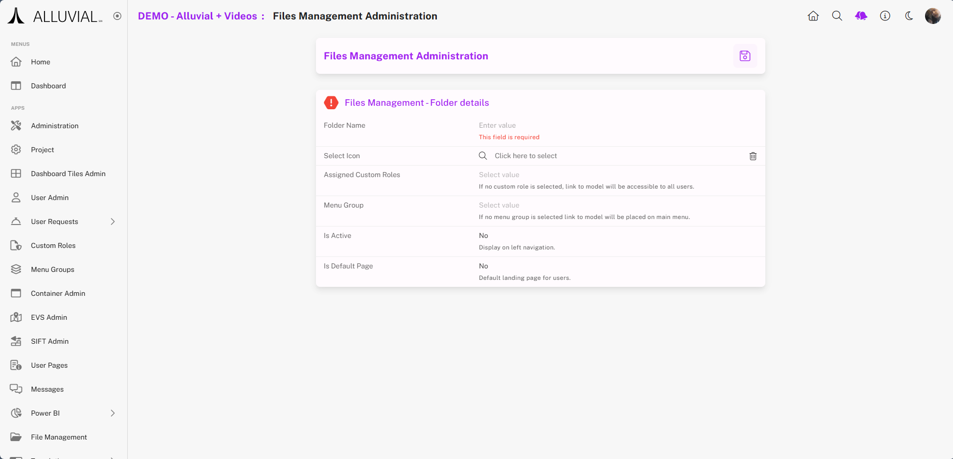
Task: Click the red error alert icon
Action: (331, 103)
